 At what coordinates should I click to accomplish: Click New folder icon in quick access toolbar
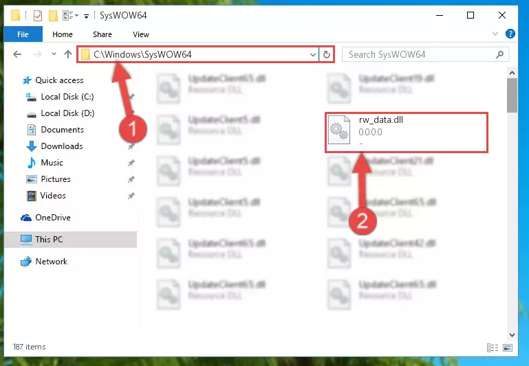click(x=53, y=16)
